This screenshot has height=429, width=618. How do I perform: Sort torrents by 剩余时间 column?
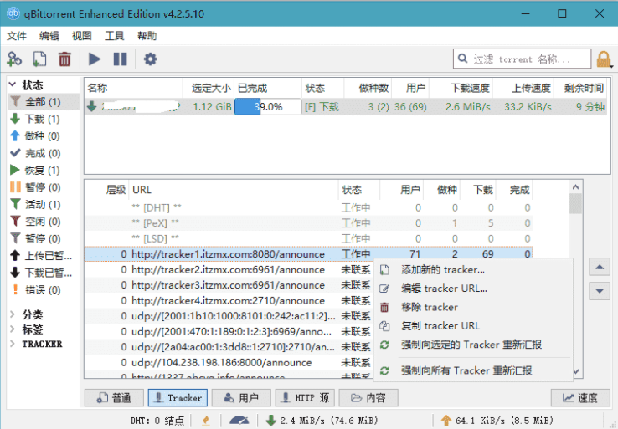click(x=580, y=88)
